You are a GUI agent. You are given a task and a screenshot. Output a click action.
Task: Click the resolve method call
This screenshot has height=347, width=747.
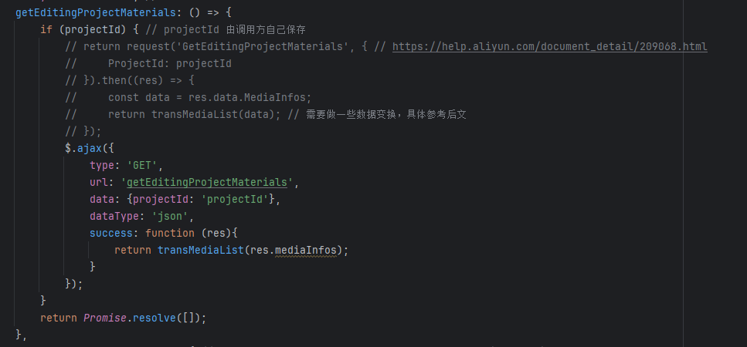coord(154,318)
